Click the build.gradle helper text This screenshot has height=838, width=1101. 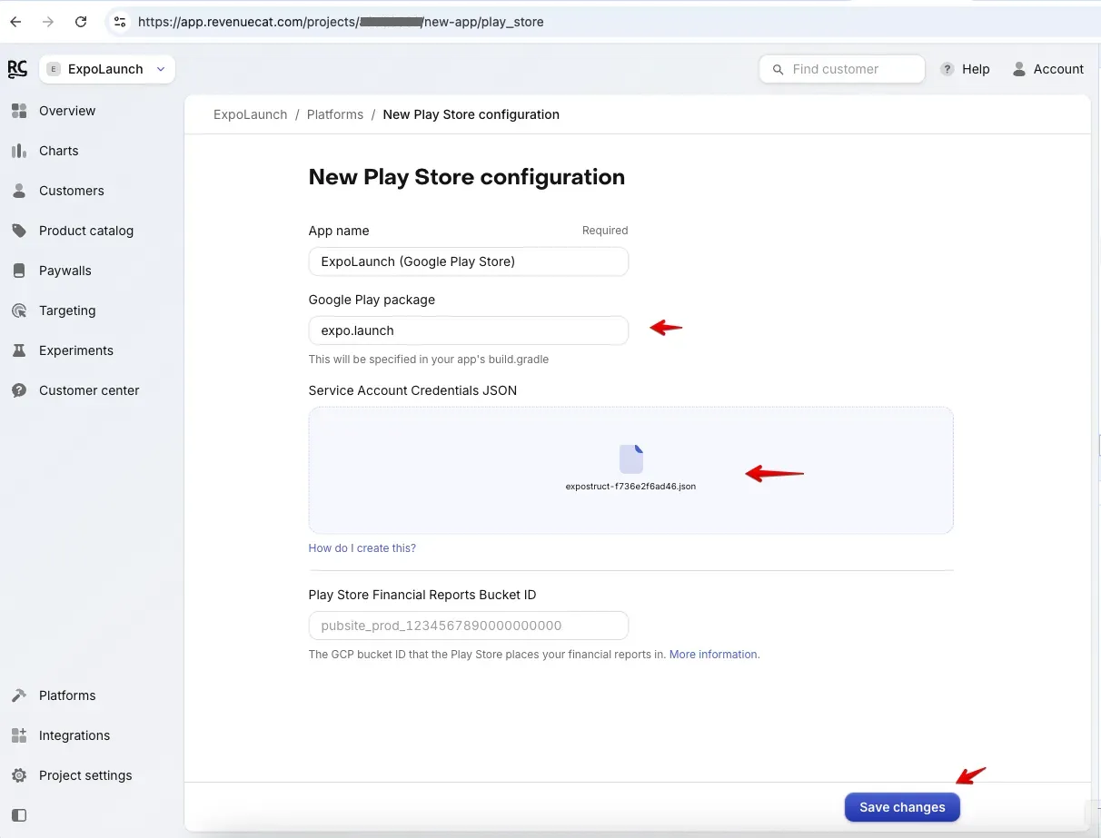(x=429, y=359)
